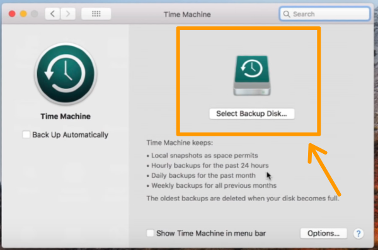Go back with the left chevron button
378x250 pixels.
[x=52, y=14]
